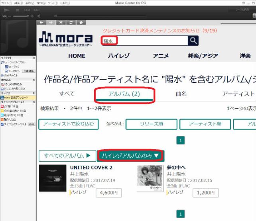Sort results by アーティスト順
Screen dimensions: 256x221
pyautogui.click(x=205, y=124)
